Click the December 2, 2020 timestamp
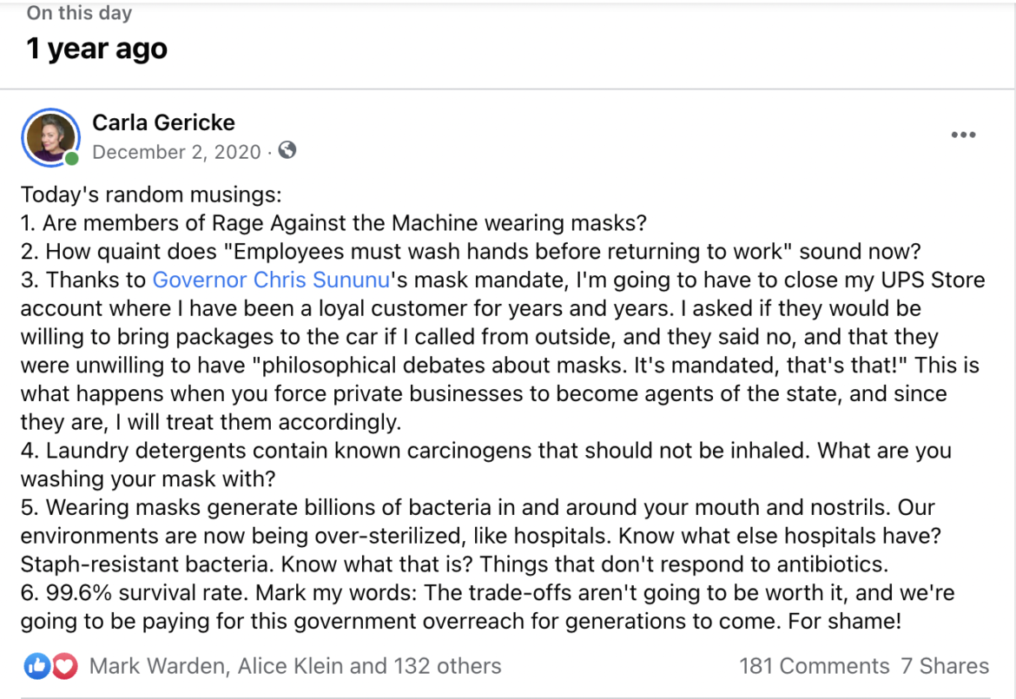 tap(176, 152)
